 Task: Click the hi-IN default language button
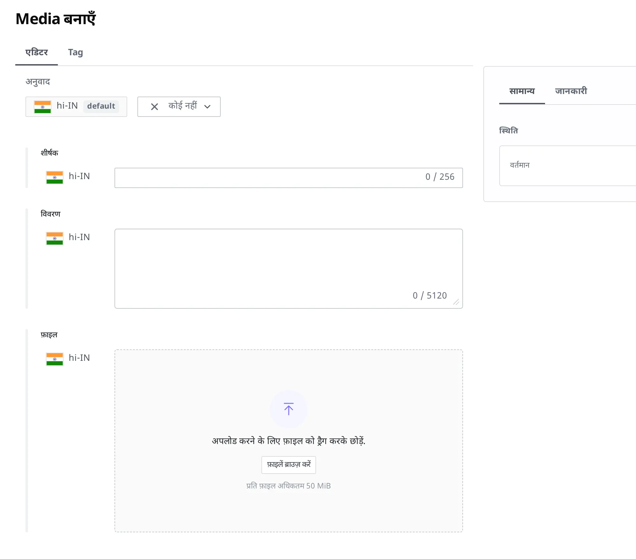pyautogui.click(x=76, y=107)
